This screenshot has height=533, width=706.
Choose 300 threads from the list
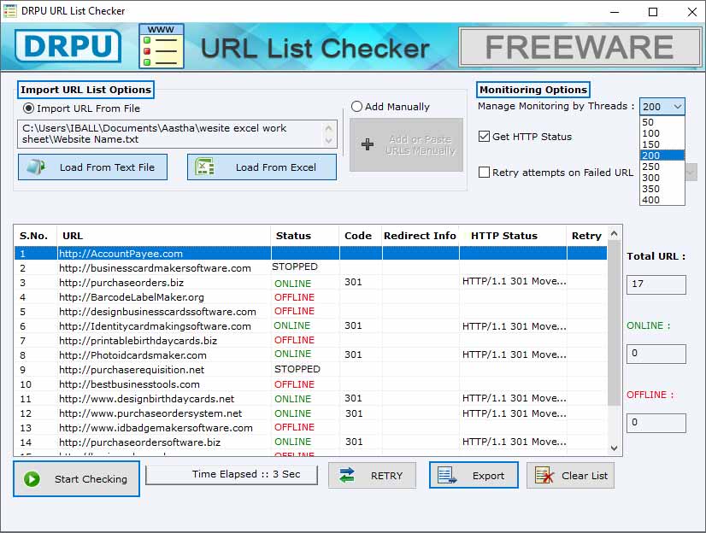click(662, 178)
